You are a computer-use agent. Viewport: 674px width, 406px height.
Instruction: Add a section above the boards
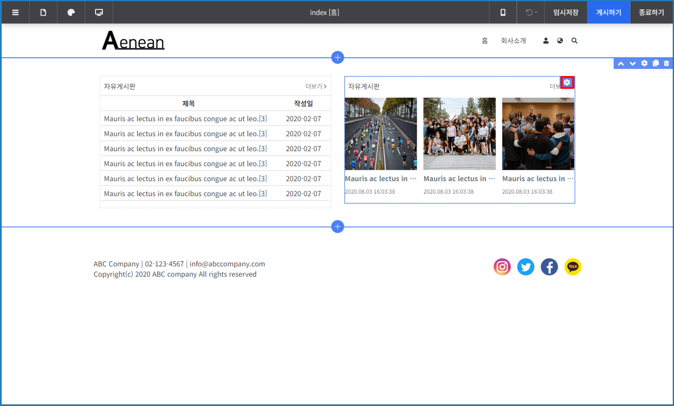[338, 57]
